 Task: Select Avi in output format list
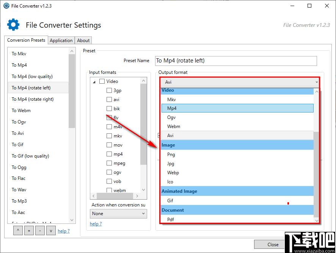click(x=237, y=136)
